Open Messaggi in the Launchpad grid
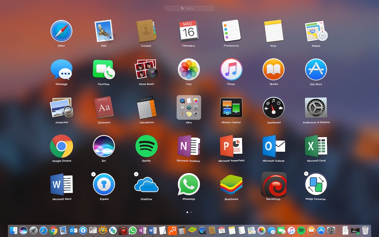 61,69
